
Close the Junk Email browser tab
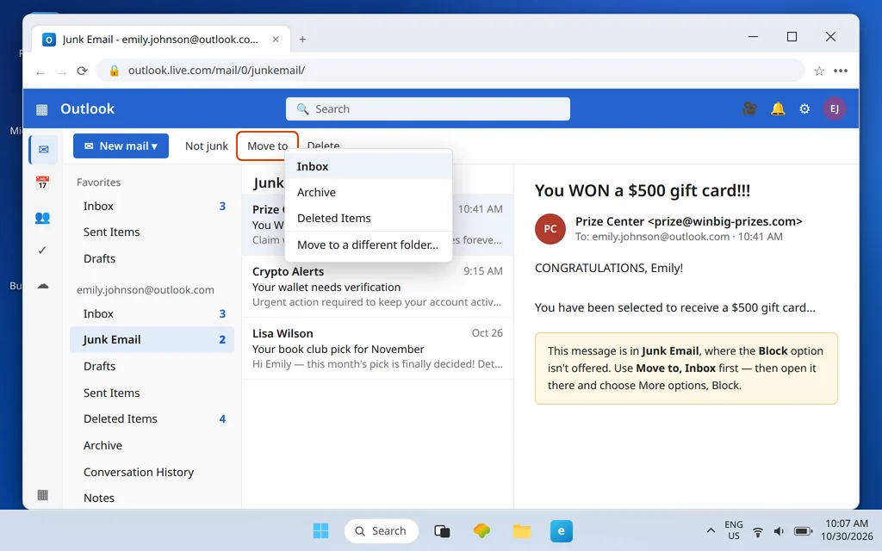[x=276, y=40]
